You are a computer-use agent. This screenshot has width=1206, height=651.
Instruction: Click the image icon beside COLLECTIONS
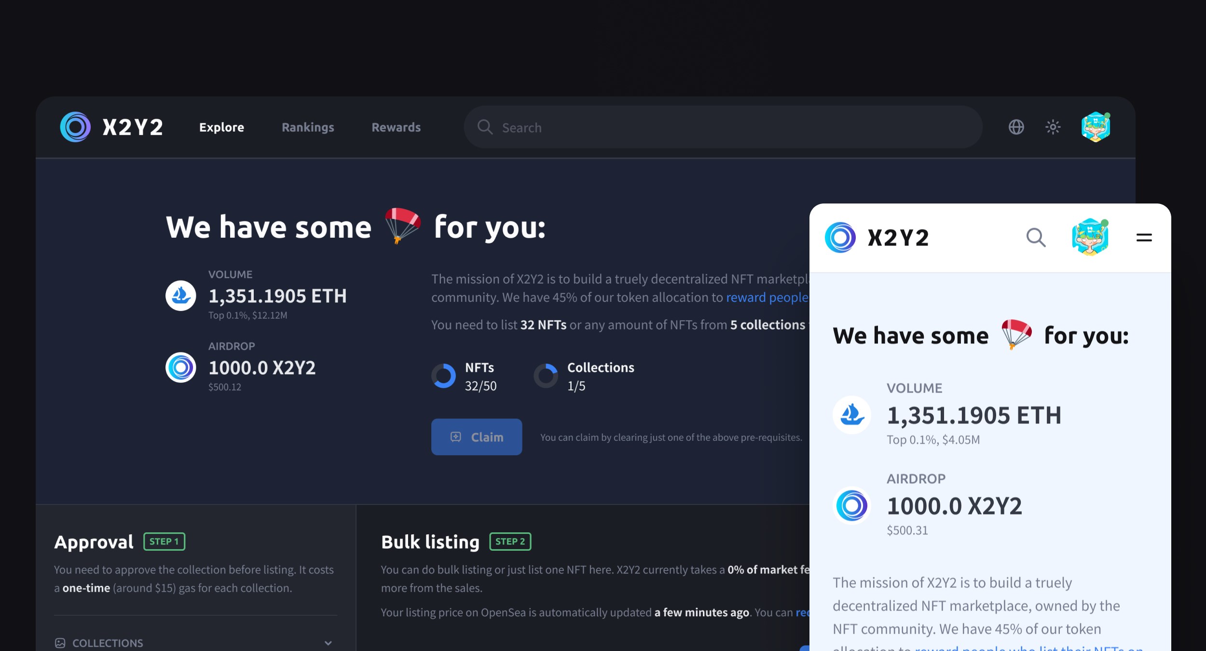[x=60, y=643]
